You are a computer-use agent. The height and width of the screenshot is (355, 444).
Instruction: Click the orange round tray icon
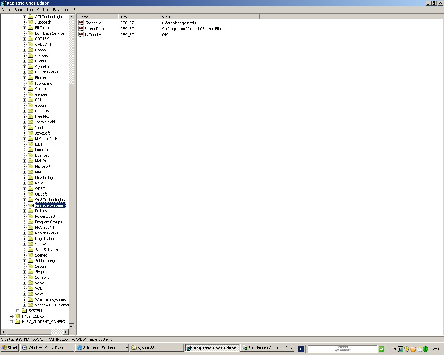coord(413,349)
